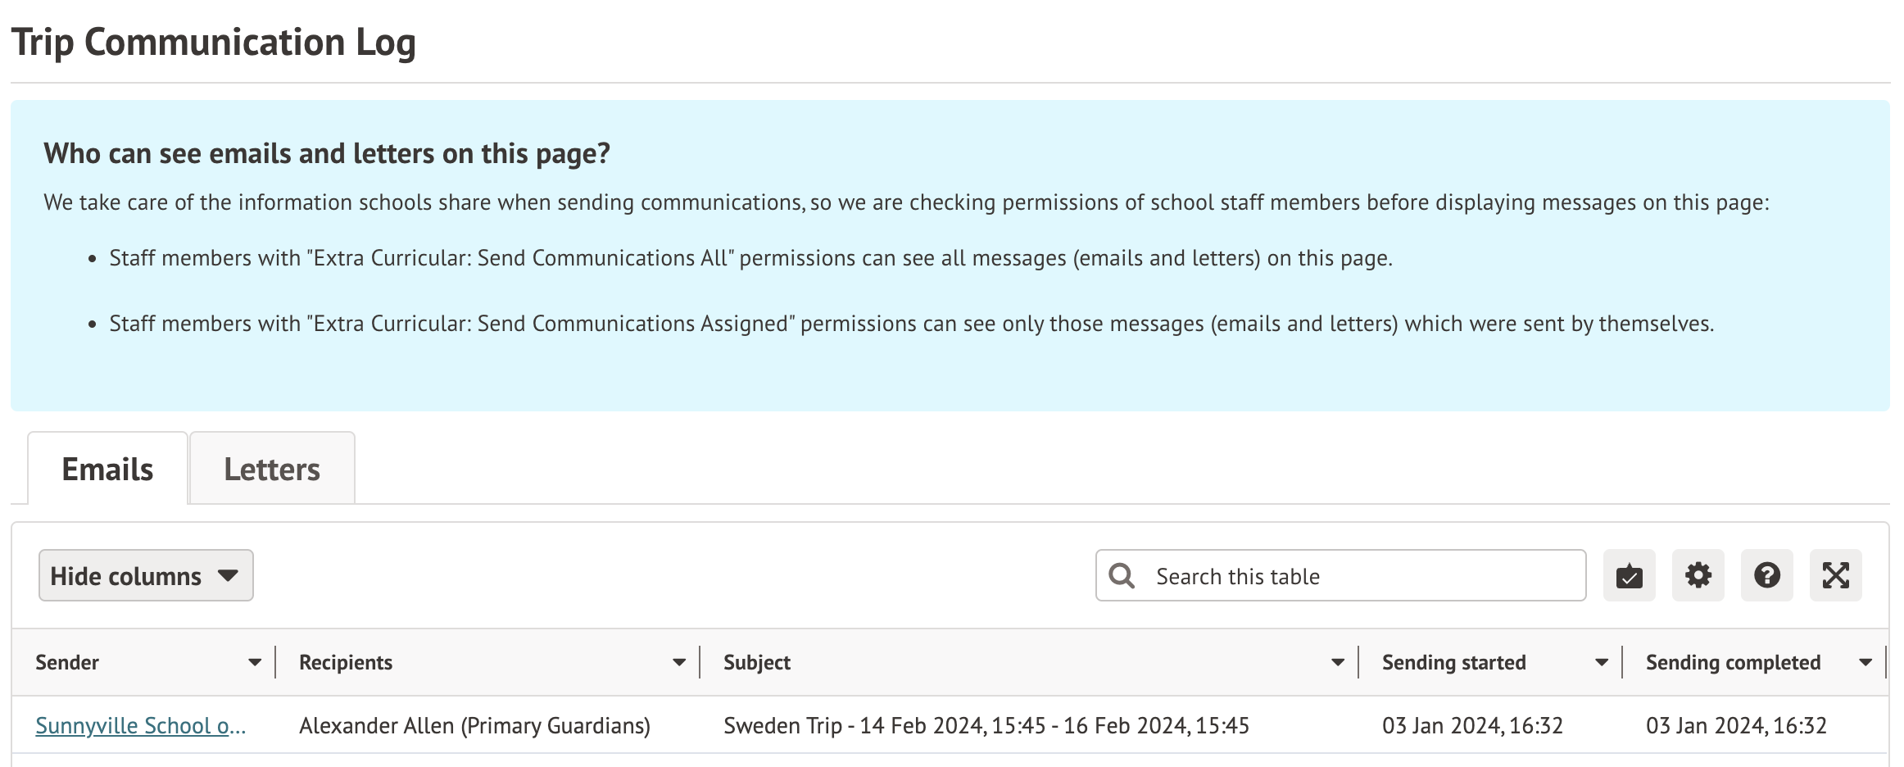This screenshot has width=1904, height=767.
Task: Click the Sending started column header label
Action: point(1453,663)
